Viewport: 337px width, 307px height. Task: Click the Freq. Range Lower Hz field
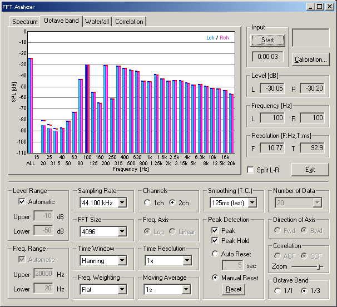[x=43, y=288]
